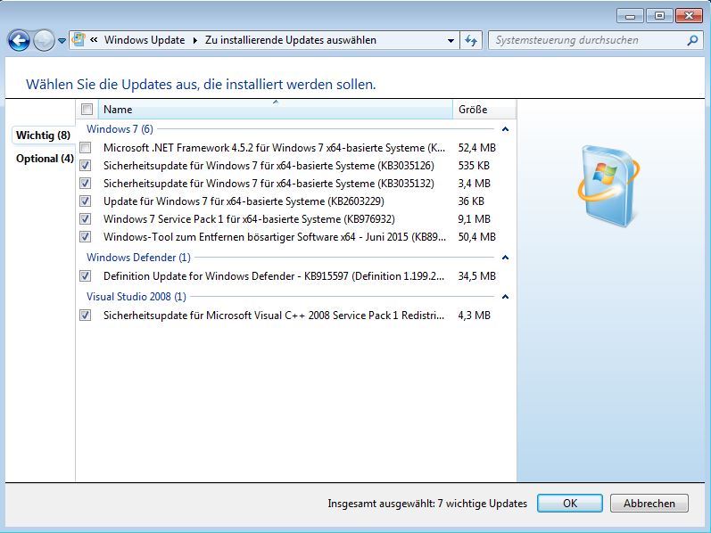The image size is (711, 533).
Task: Select the row text ending in (KB3035132)
Action: pyautogui.click(x=269, y=183)
